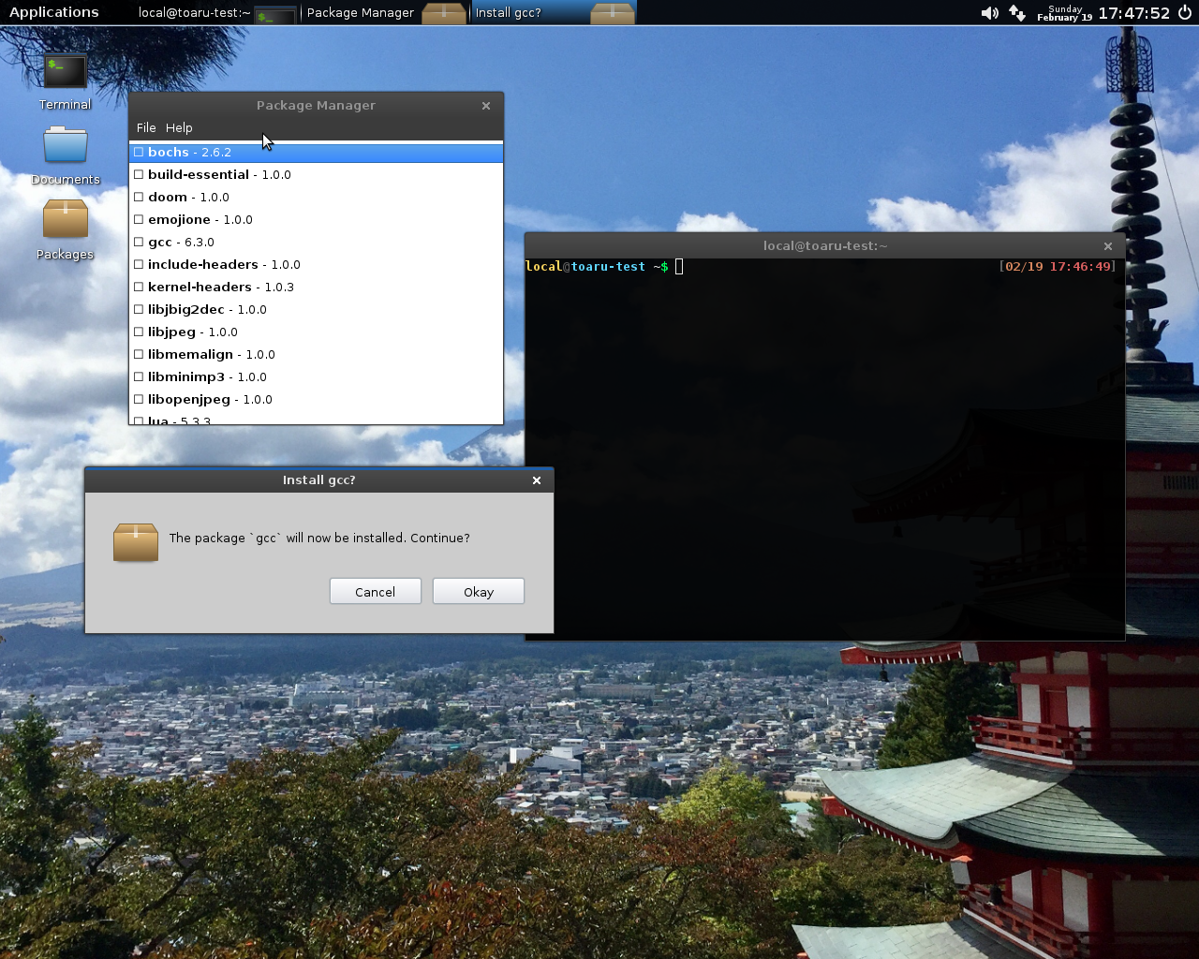Image resolution: width=1199 pixels, height=959 pixels.
Task: Check the libopenjpeg package checkbox
Action: [139, 399]
